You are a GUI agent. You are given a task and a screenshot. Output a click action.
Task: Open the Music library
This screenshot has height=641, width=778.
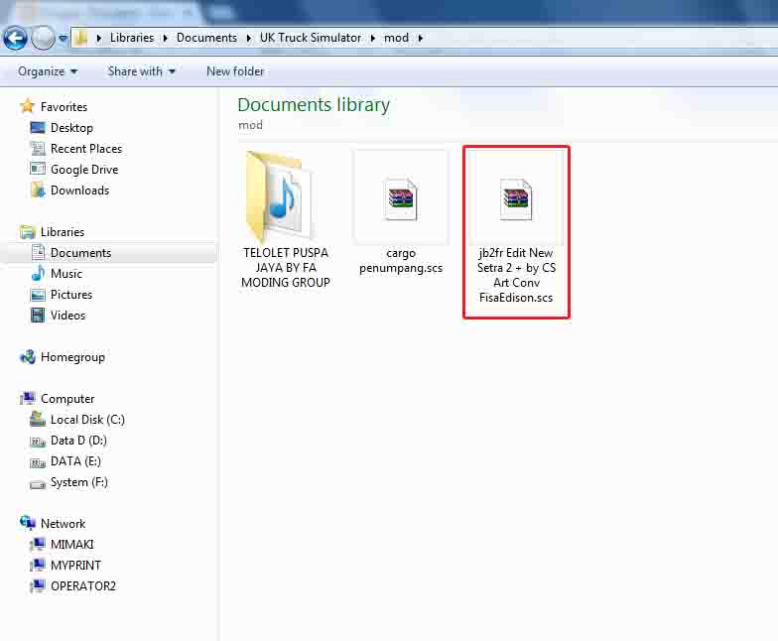(x=66, y=274)
